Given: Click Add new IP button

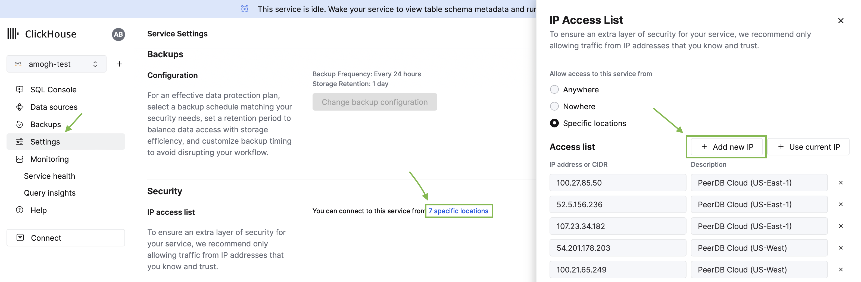Looking at the screenshot, I should click(727, 147).
